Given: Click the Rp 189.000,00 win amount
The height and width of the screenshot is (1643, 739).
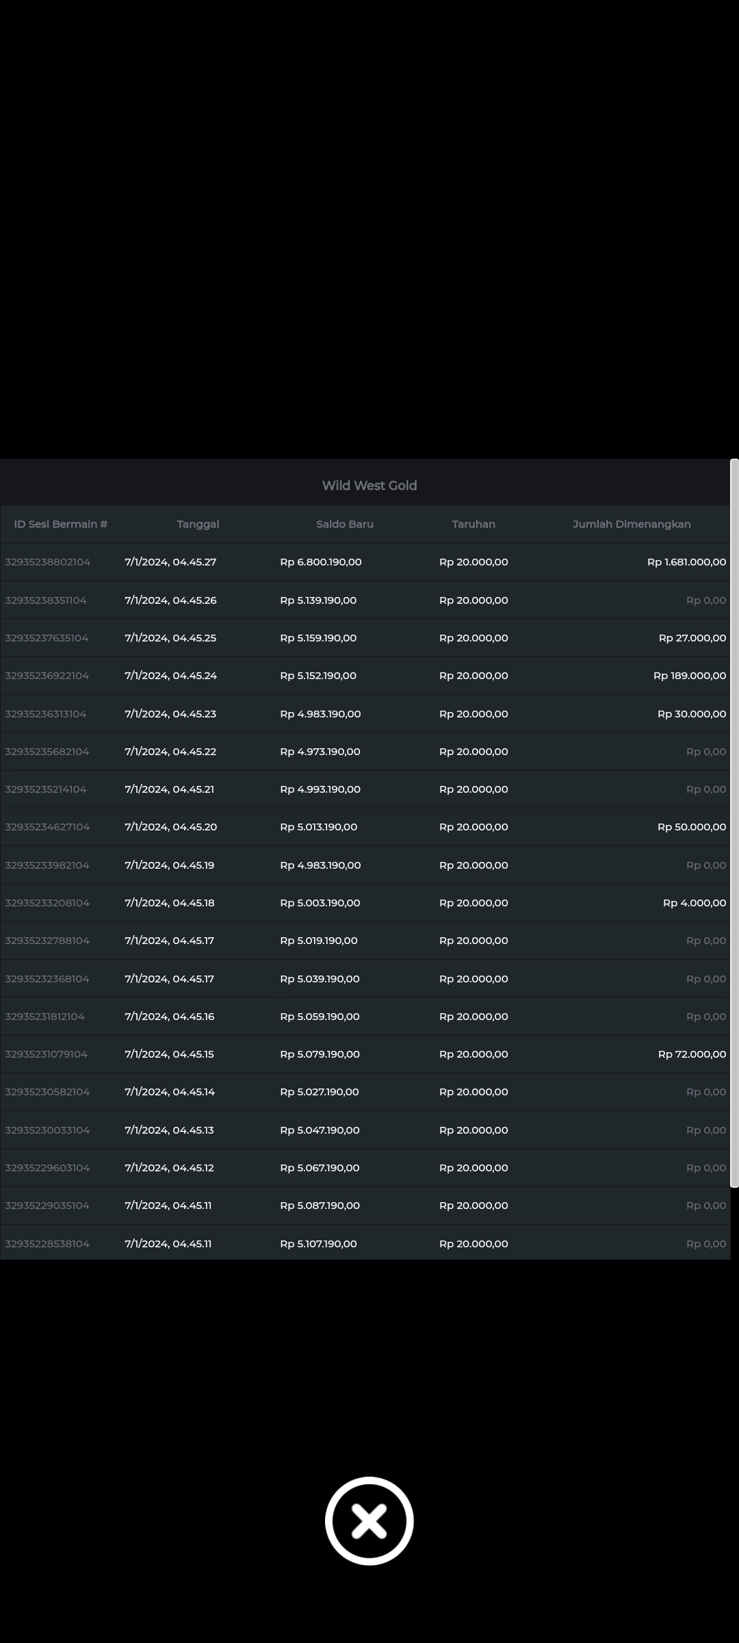Looking at the screenshot, I should coord(689,676).
